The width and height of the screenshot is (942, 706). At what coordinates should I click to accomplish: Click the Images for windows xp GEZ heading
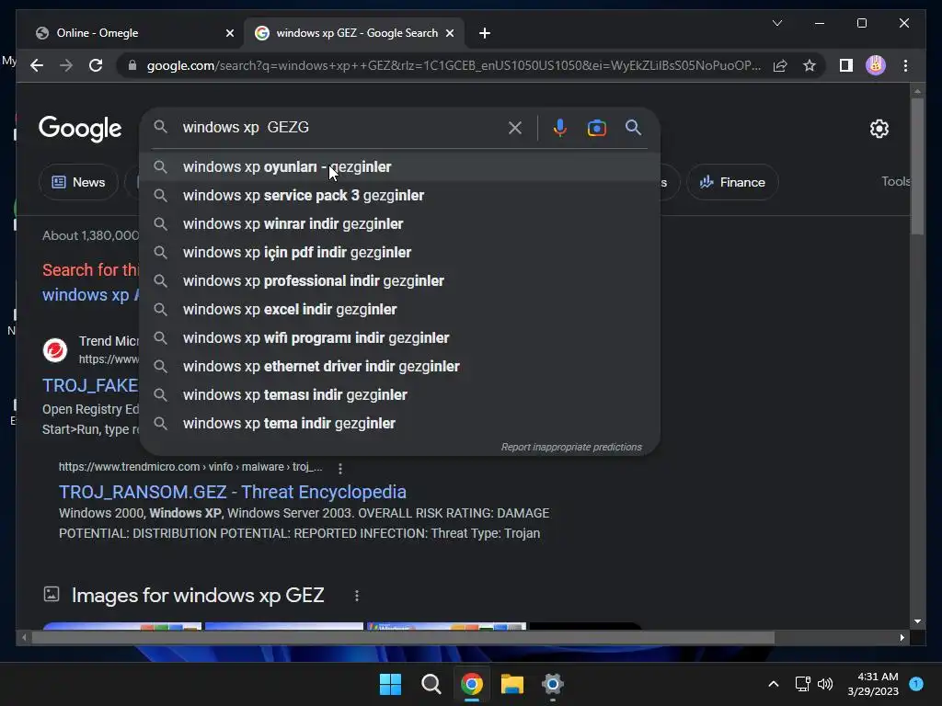point(198,596)
